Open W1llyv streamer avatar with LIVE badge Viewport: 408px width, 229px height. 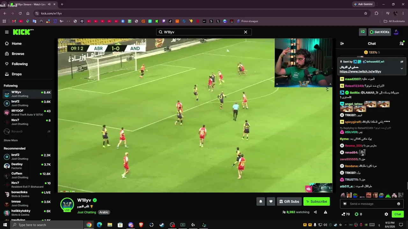coord(67,205)
